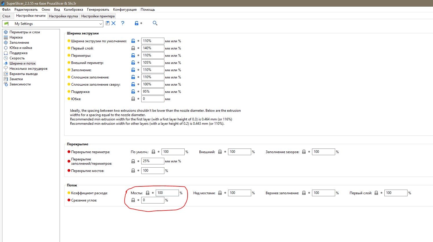Screen dimensions: 433x242
Task: Switch to the Стол tab
Action: click(x=6, y=16)
